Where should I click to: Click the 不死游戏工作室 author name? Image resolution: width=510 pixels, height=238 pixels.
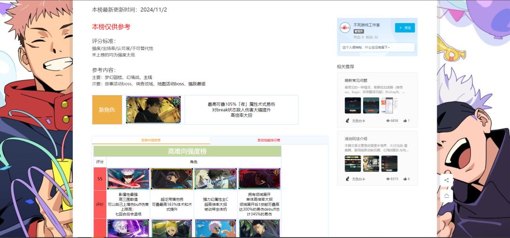coord(366,25)
